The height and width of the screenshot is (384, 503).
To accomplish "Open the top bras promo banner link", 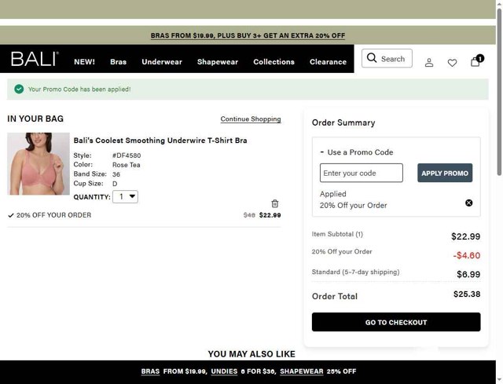I will coord(248,35).
